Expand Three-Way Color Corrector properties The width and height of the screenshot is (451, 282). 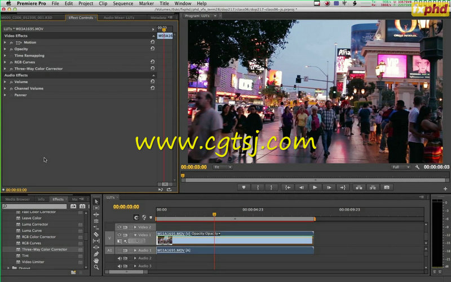point(5,69)
